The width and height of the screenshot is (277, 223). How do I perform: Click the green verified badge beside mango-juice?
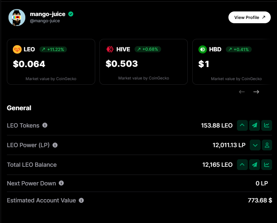(71, 14)
